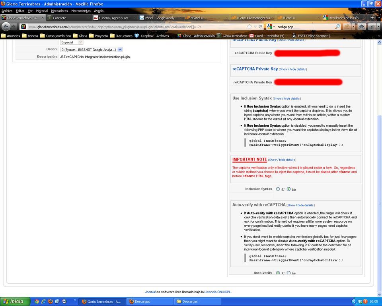Click the scrollbar down arrow
This screenshot has height=306, width=382.
379,294
